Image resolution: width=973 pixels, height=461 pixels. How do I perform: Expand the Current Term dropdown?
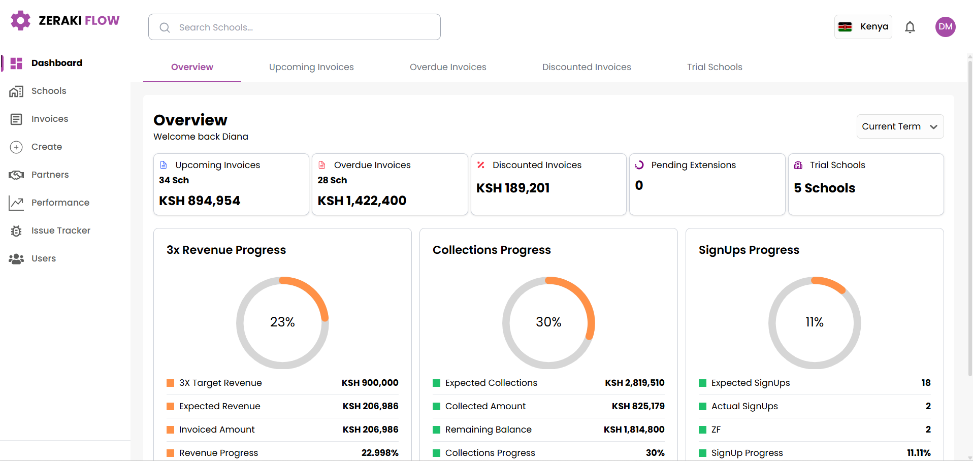(x=900, y=126)
